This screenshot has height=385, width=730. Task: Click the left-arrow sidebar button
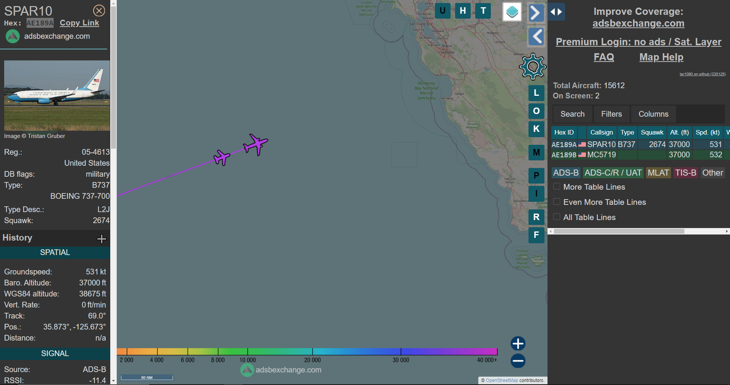(x=536, y=37)
